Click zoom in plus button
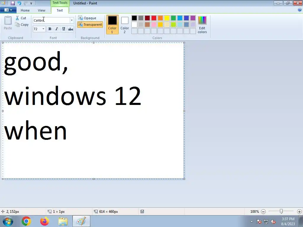The height and width of the screenshot is (227, 303). pyautogui.click(x=299, y=212)
